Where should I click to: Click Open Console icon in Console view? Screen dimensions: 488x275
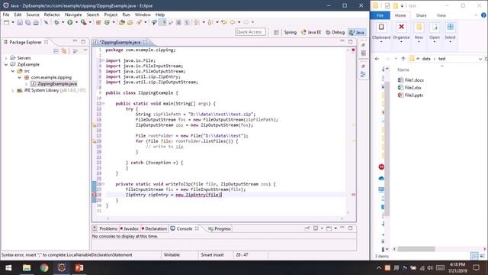coord(329,228)
